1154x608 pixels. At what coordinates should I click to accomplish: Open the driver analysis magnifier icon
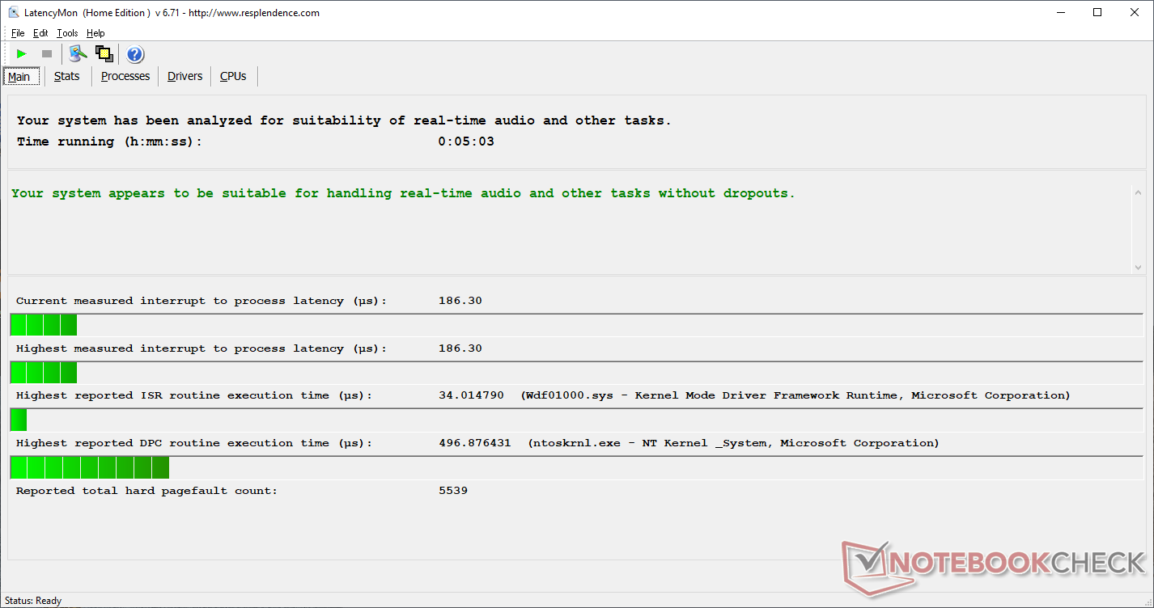[x=78, y=54]
